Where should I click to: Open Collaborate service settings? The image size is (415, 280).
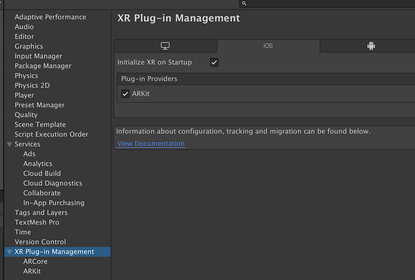[x=42, y=193]
